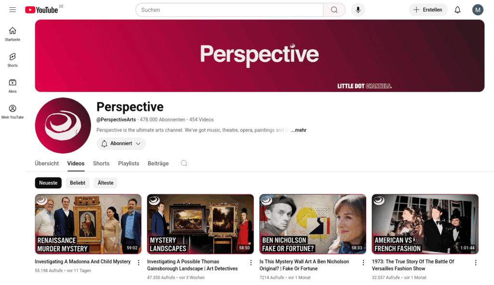Screen dimensions: 494x285
Task: Sort videos by Beliebt
Action: click(78, 183)
